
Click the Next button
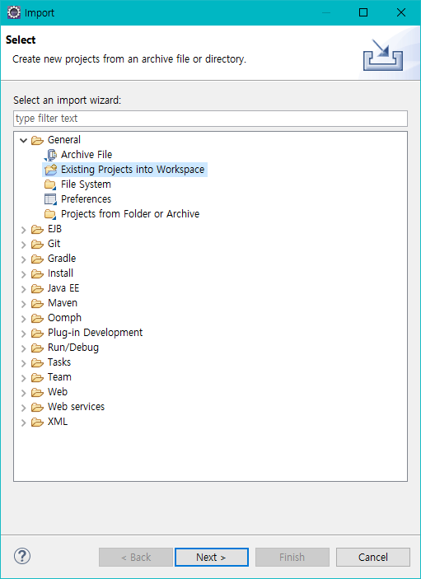(212, 557)
